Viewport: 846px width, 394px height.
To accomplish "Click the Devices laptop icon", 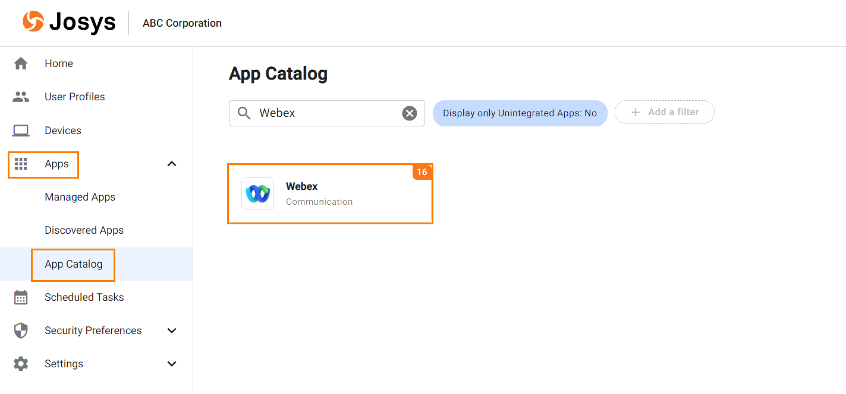I will (x=21, y=131).
